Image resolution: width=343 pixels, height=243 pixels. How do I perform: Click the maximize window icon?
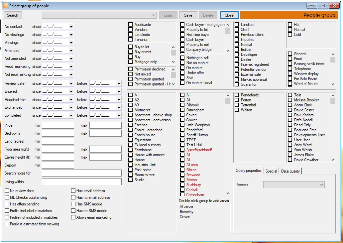coord(323,6)
